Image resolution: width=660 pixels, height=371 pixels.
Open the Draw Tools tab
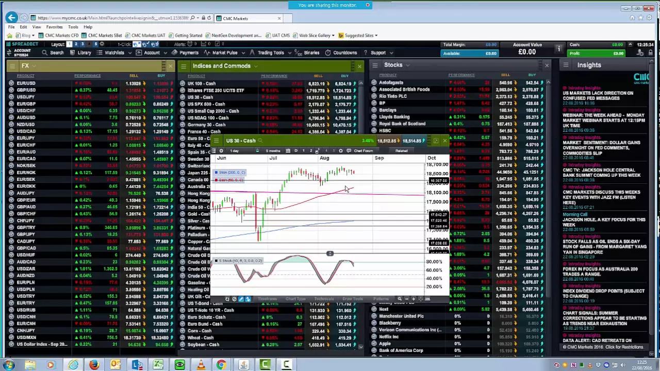coord(353,299)
